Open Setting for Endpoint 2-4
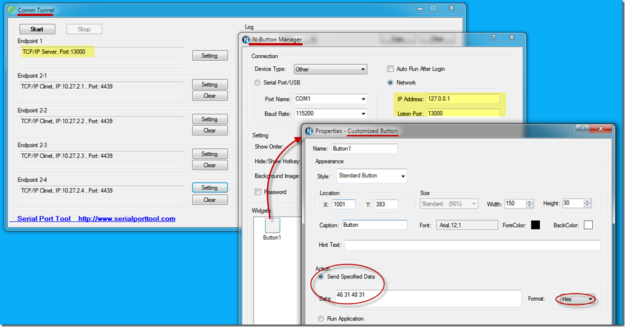 pyautogui.click(x=210, y=188)
